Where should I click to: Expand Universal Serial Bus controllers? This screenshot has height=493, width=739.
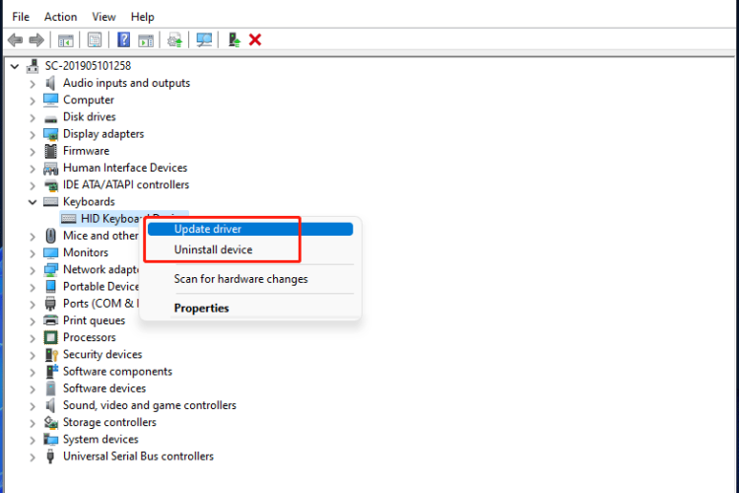[x=34, y=457]
